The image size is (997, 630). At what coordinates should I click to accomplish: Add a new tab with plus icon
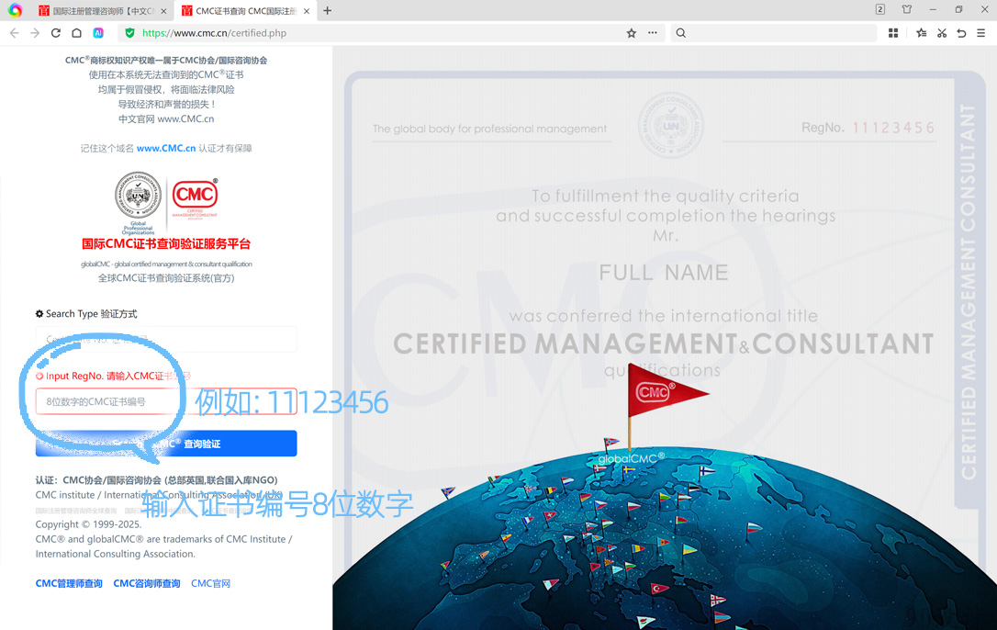[x=328, y=11]
